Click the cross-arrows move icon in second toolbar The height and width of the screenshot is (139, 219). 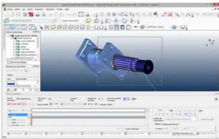tap(116, 21)
